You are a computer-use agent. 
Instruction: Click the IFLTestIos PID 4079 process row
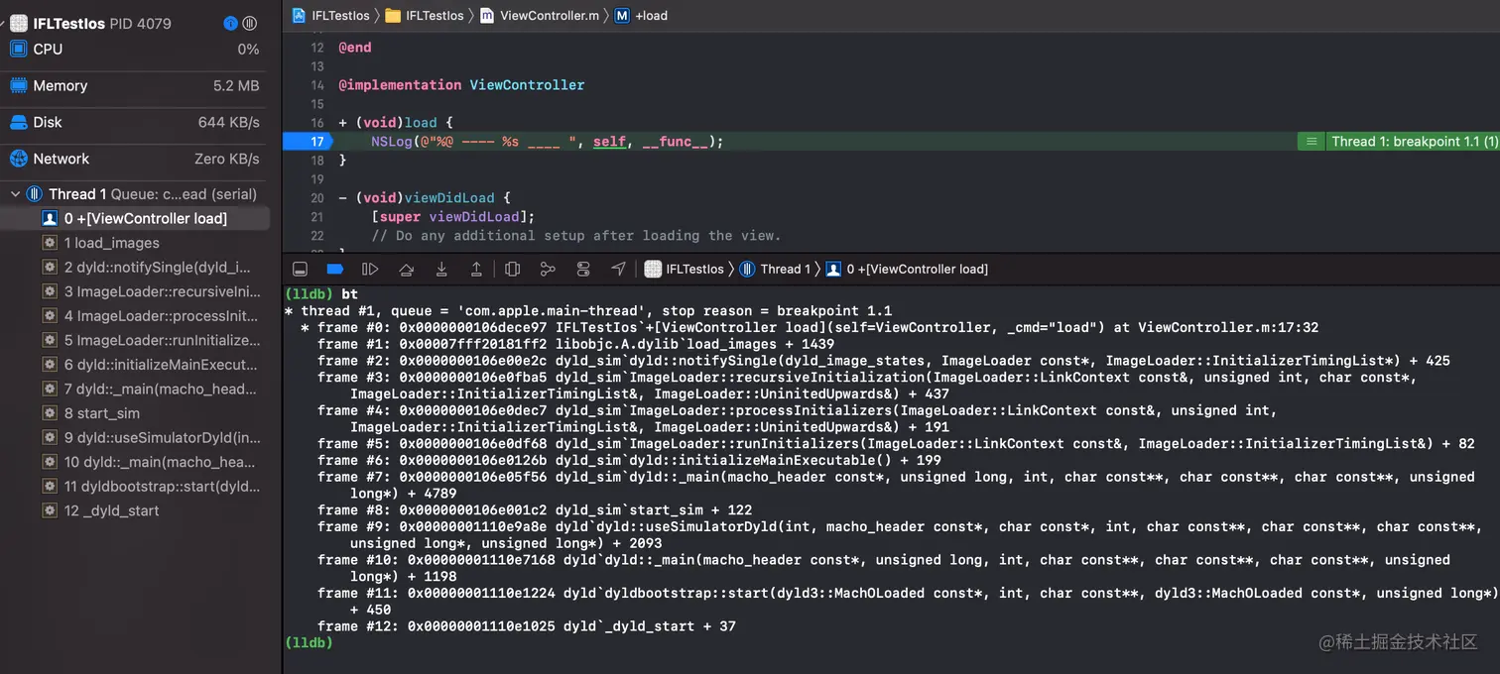(x=135, y=23)
